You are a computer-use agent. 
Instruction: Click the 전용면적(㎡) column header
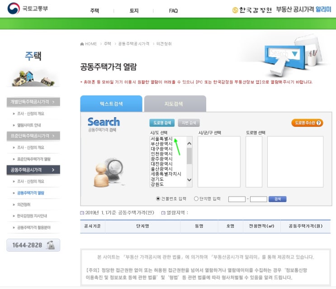[261, 226]
